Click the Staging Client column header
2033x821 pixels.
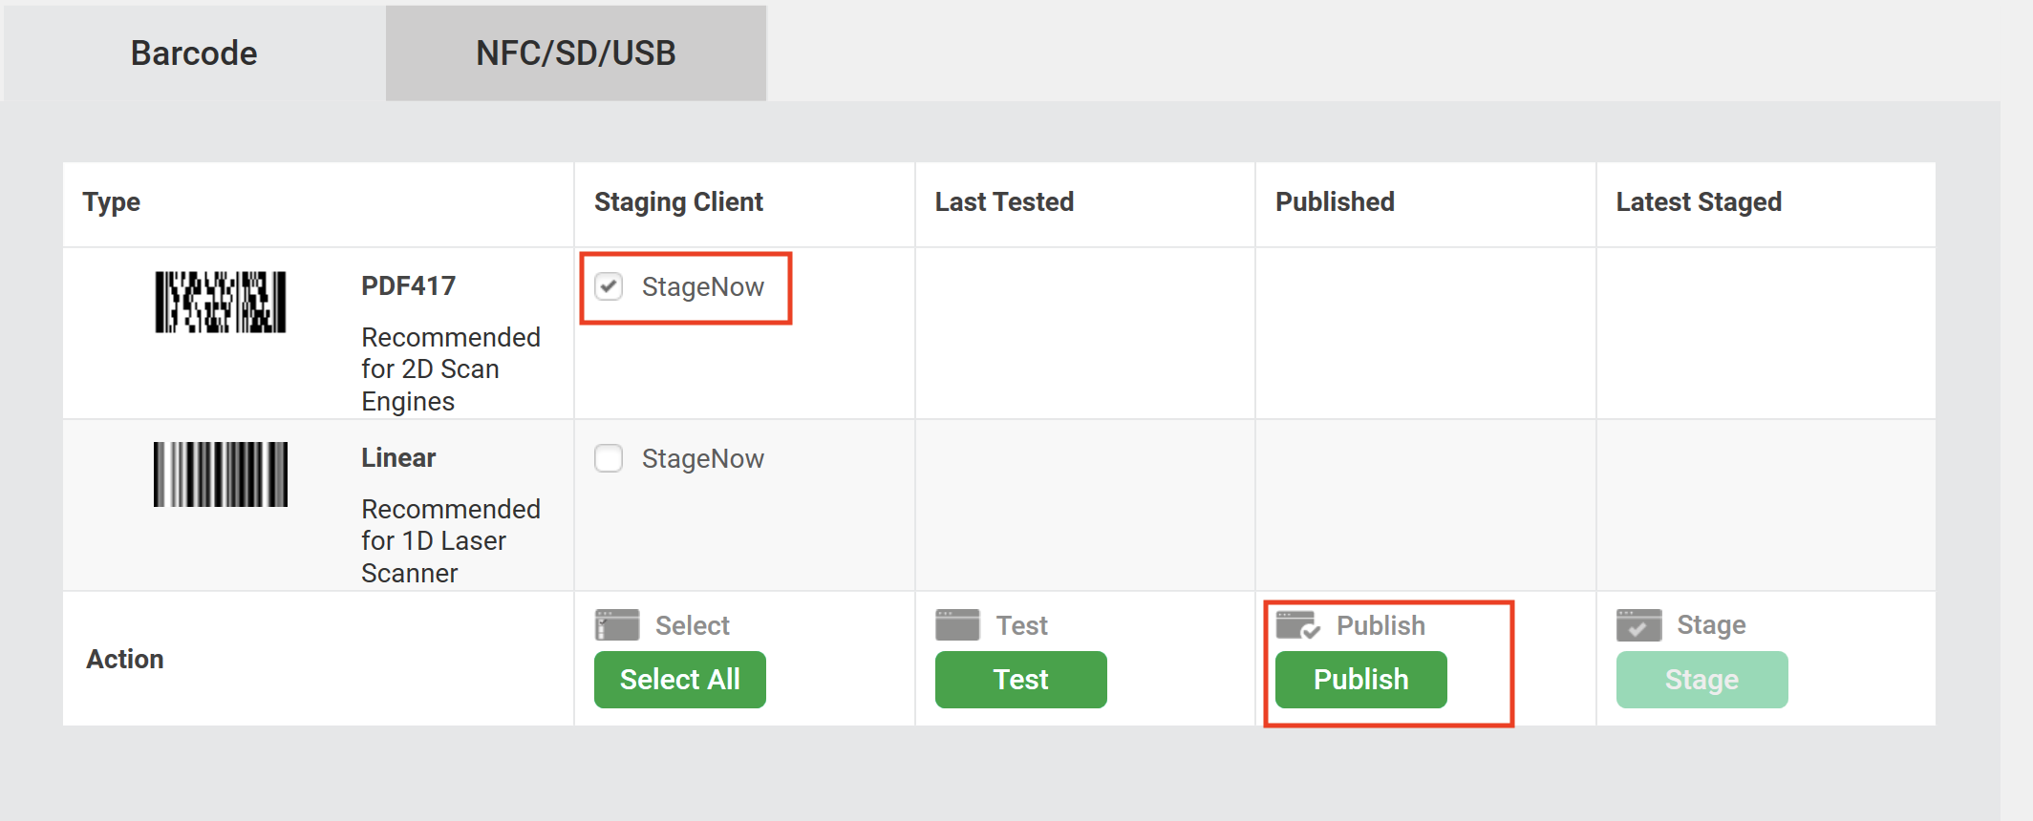click(x=678, y=202)
